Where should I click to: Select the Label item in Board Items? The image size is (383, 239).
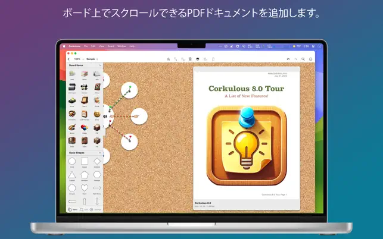pos(72,74)
